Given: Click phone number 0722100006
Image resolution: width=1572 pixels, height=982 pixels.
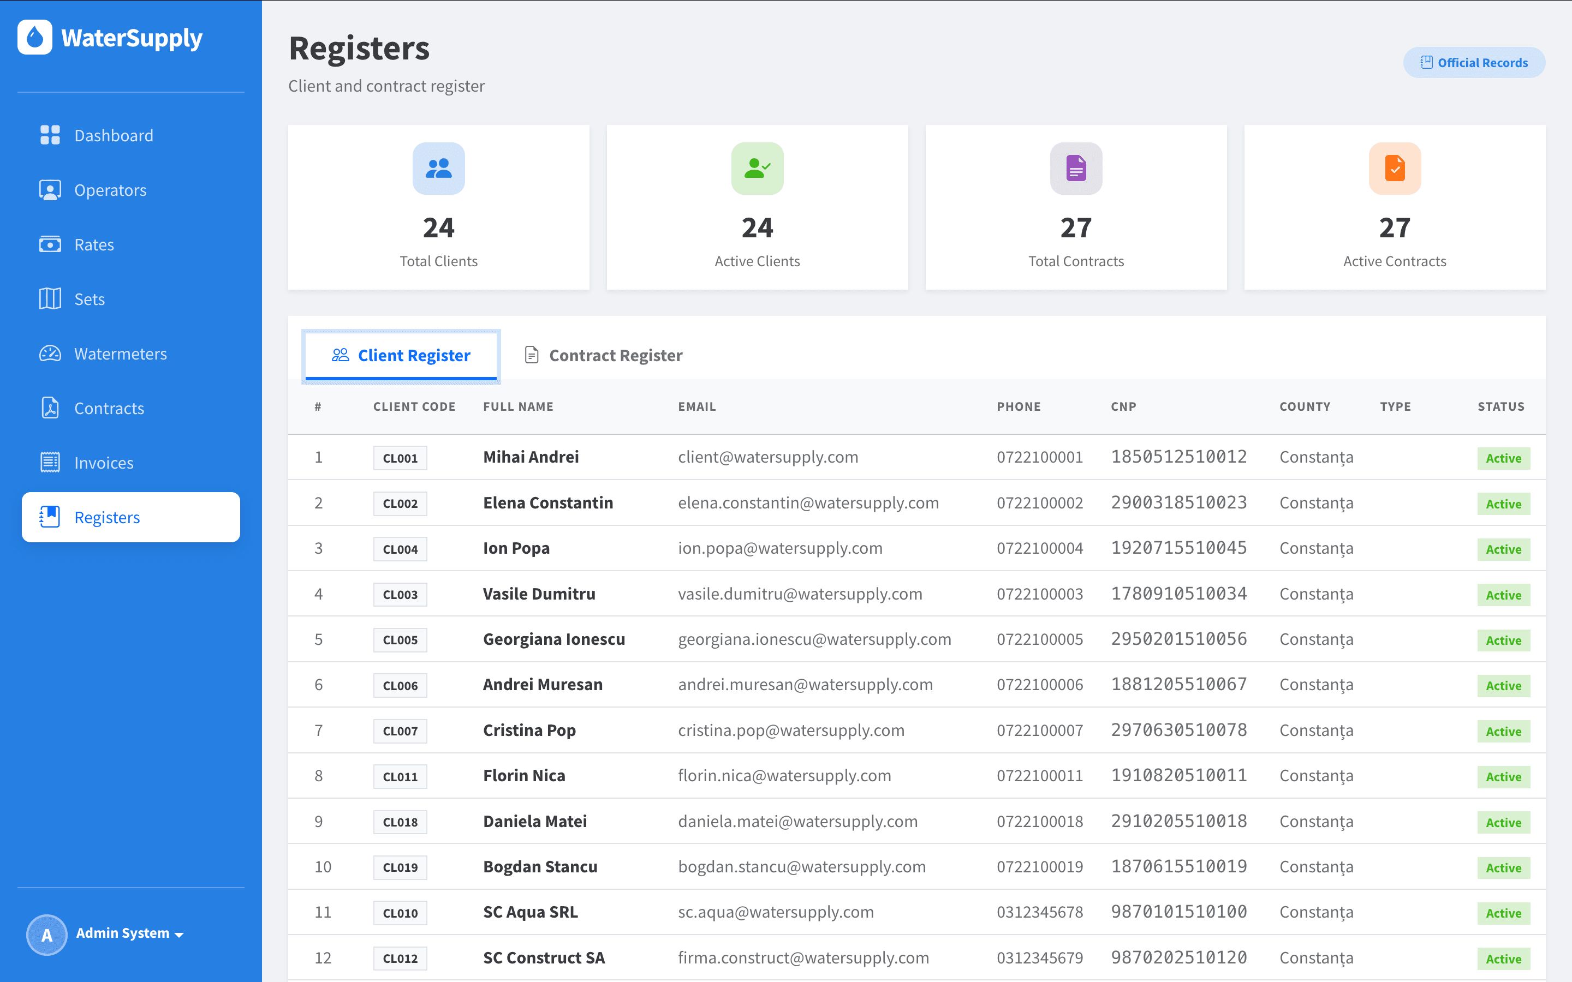Looking at the screenshot, I should pyautogui.click(x=1040, y=685).
